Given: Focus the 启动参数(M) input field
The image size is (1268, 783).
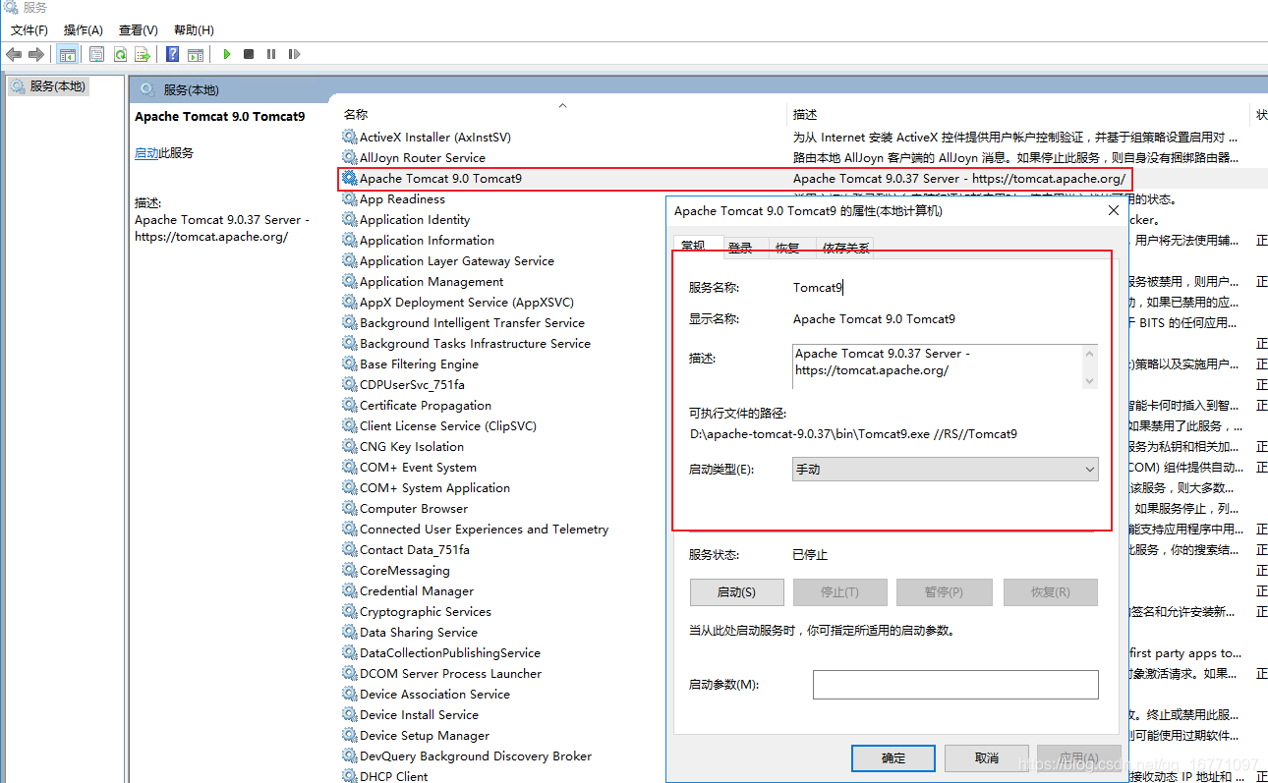Looking at the screenshot, I should 954,685.
